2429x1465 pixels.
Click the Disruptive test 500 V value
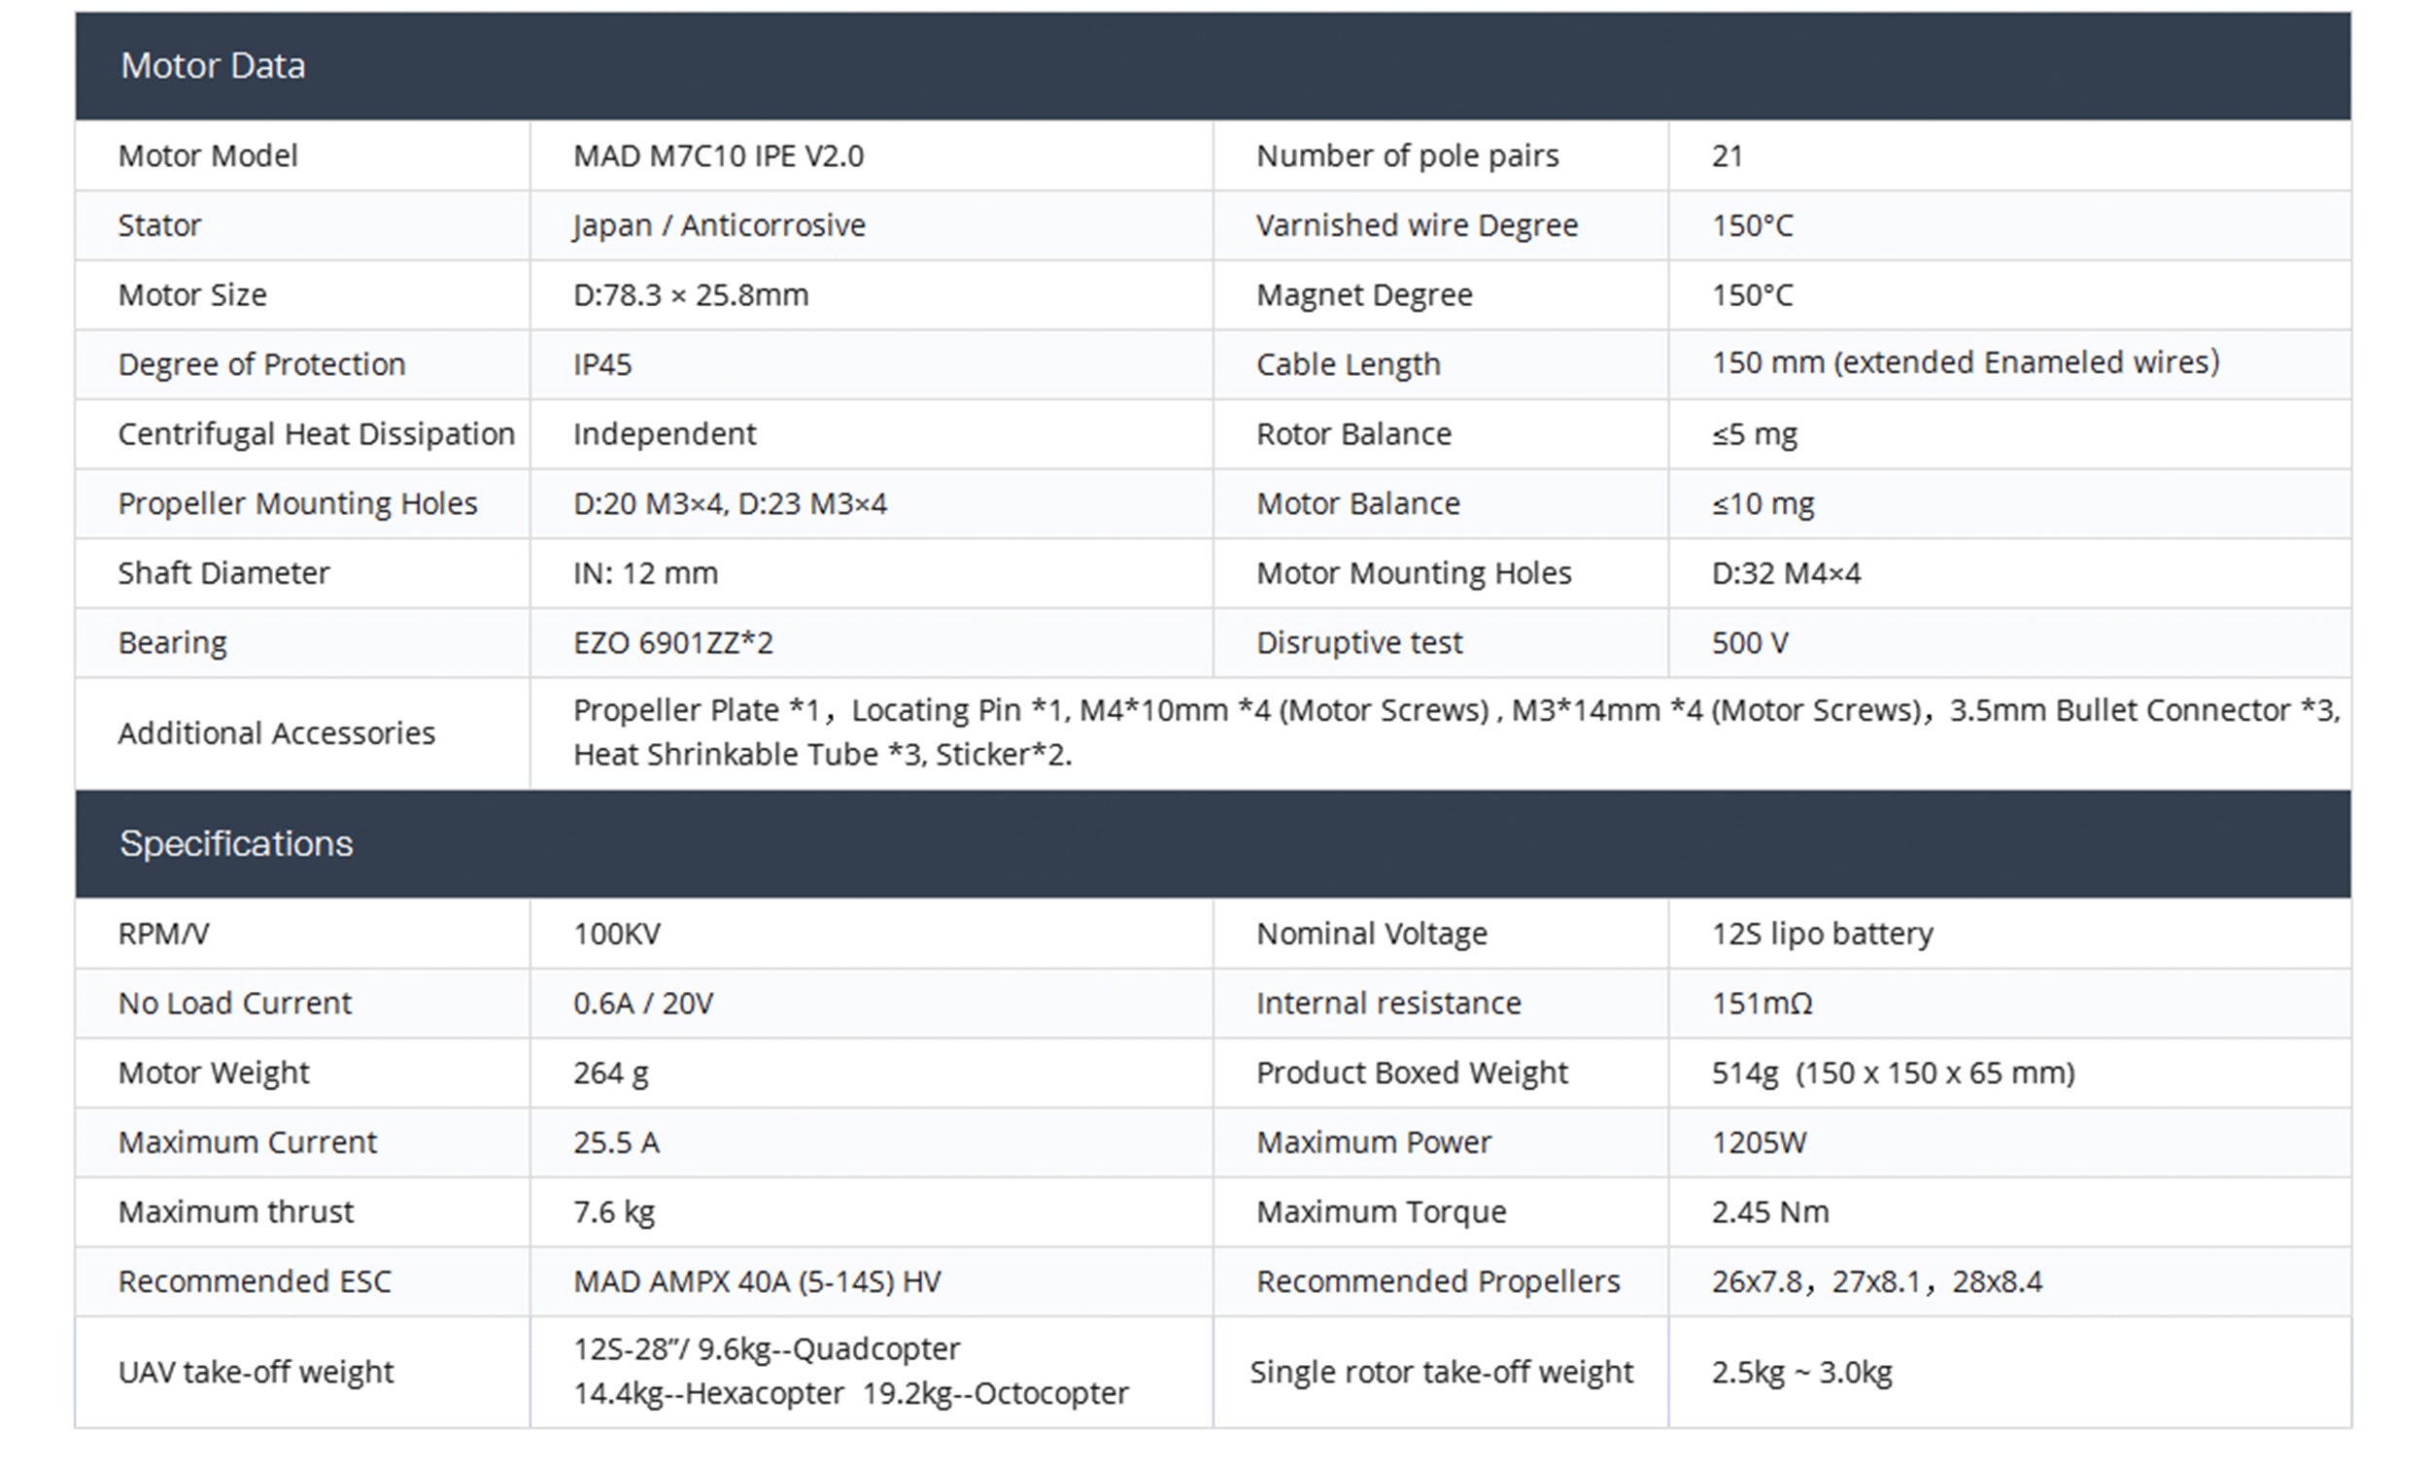1749,643
